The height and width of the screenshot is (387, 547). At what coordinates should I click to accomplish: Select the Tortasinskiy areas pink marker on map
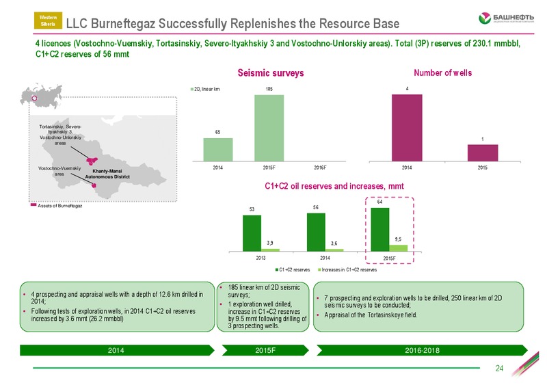point(92,161)
